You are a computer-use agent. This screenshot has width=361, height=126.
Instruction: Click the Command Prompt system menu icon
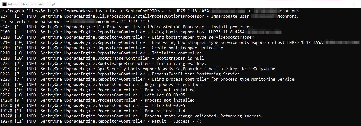4,4
